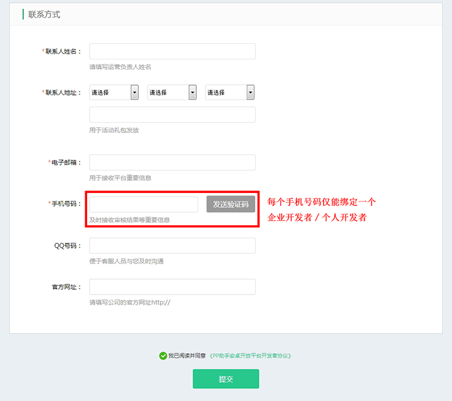Tick the 我已阅读并同意 green checkbox
This screenshot has width=452, height=401.
tap(163, 355)
